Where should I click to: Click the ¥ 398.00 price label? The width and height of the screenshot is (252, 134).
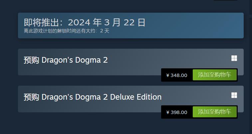177,112
